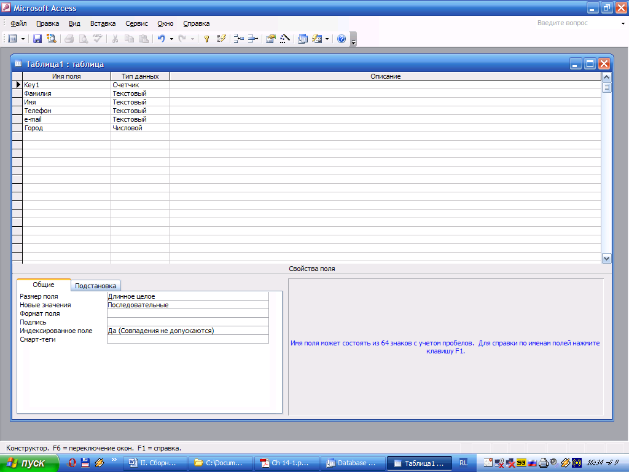Select the e-mail field name cell
Image resolution: width=629 pixels, height=472 pixels.
click(66, 119)
